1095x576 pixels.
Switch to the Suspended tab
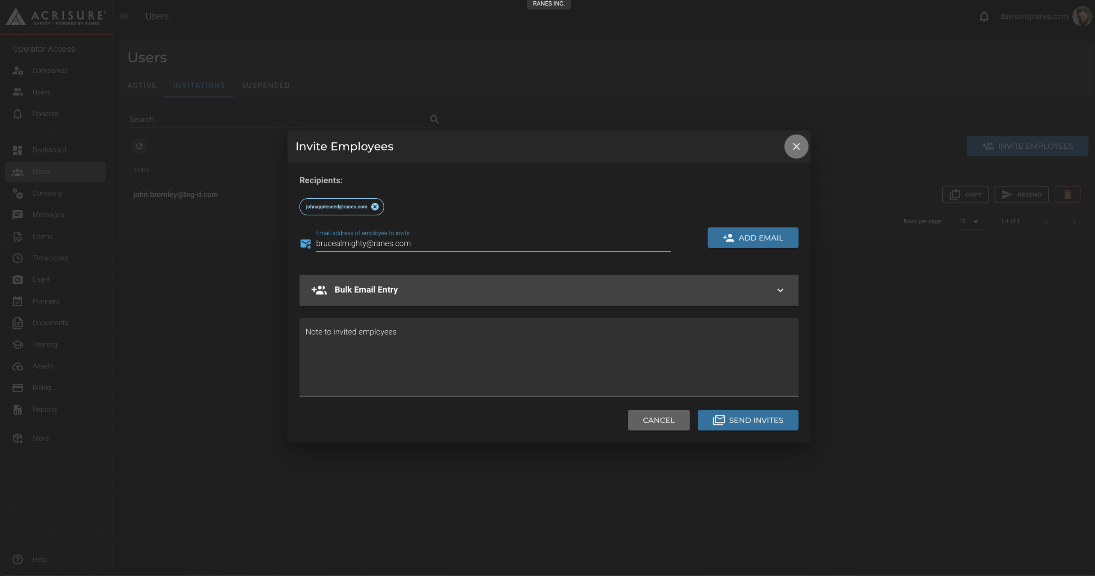pyautogui.click(x=265, y=85)
